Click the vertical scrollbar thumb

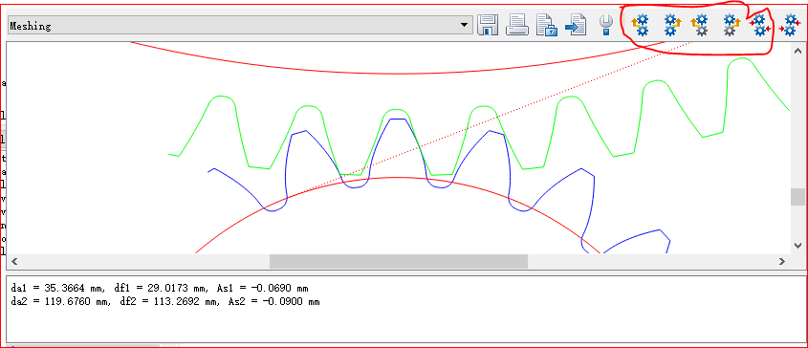[x=797, y=197]
